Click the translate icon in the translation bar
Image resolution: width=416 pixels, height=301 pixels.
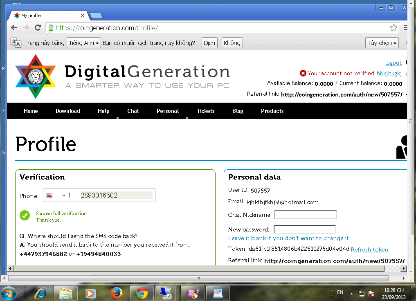click(x=16, y=43)
